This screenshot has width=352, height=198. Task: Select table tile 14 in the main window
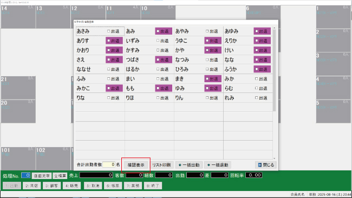point(18,17)
